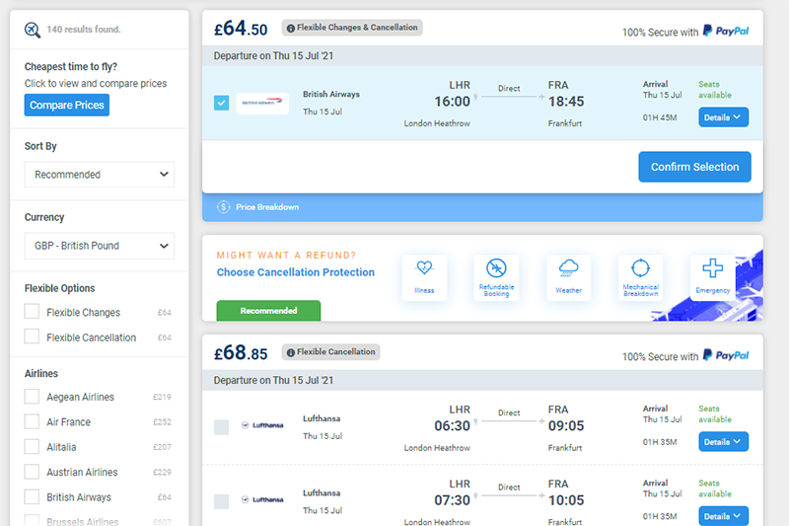Check Aegean Airlines filter
The image size is (789, 526).
click(32, 397)
